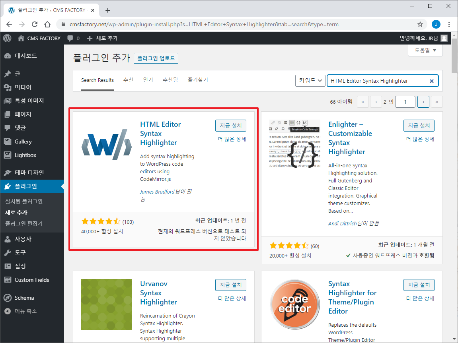Screen dimensions: 458x343
Task: Open the Chrome profile J avatar
Action: [x=436, y=24]
